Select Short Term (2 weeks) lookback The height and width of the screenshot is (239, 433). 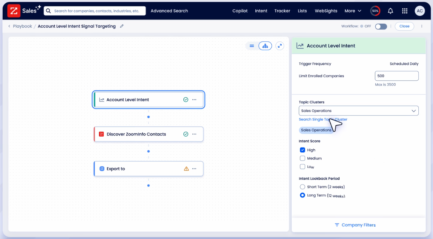pyautogui.click(x=303, y=187)
